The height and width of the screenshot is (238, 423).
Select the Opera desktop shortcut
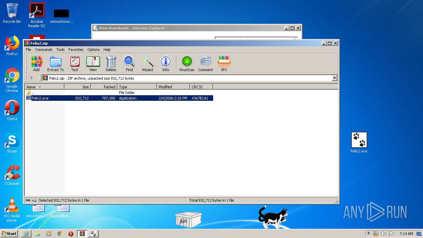12,110
